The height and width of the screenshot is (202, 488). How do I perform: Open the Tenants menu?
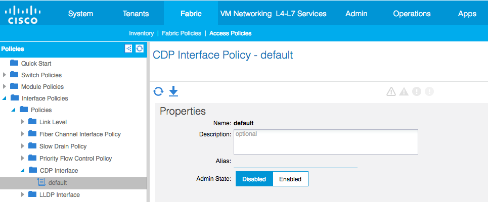[136, 14]
